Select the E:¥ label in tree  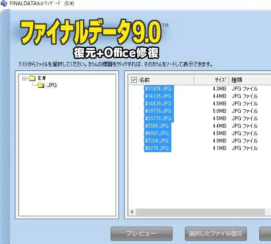coord(42,78)
